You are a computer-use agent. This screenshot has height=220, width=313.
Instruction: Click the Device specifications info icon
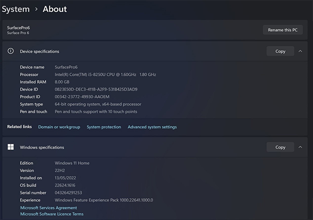(11, 51)
